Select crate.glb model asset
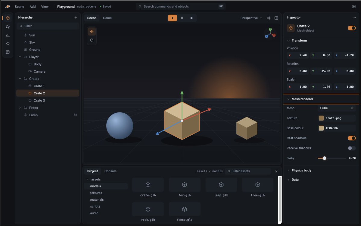 (148, 188)
